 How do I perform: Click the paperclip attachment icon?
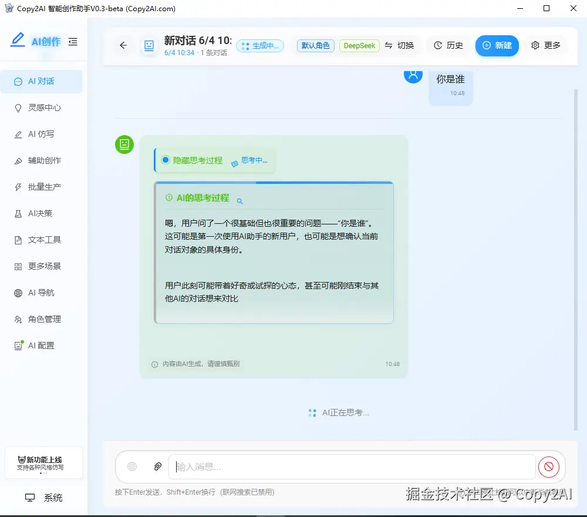point(157,466)
